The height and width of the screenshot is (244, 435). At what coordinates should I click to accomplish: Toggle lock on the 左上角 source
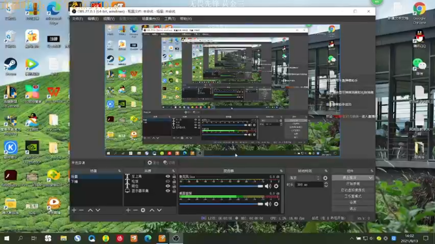point(174,176)
